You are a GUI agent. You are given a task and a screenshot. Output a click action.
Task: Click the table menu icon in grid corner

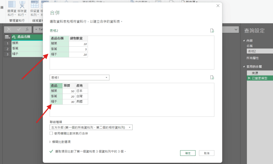point(7,37)
